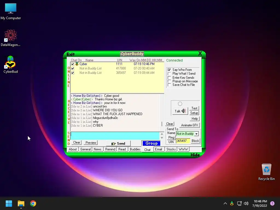Open the notification badge in taskbar
This screenshot has height=210, width=280.
[x=272, y=203]
